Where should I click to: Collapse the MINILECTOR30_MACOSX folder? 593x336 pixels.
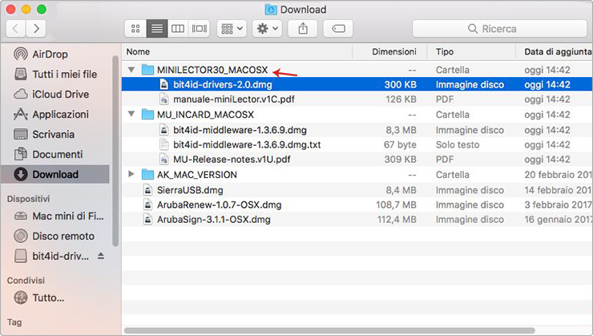click(x=131, y=70)
